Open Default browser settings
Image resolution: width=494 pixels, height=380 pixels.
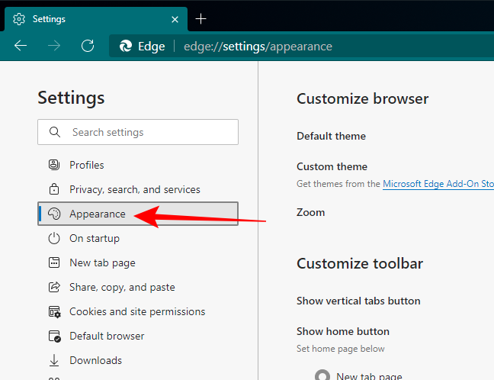tap(107, 336)
